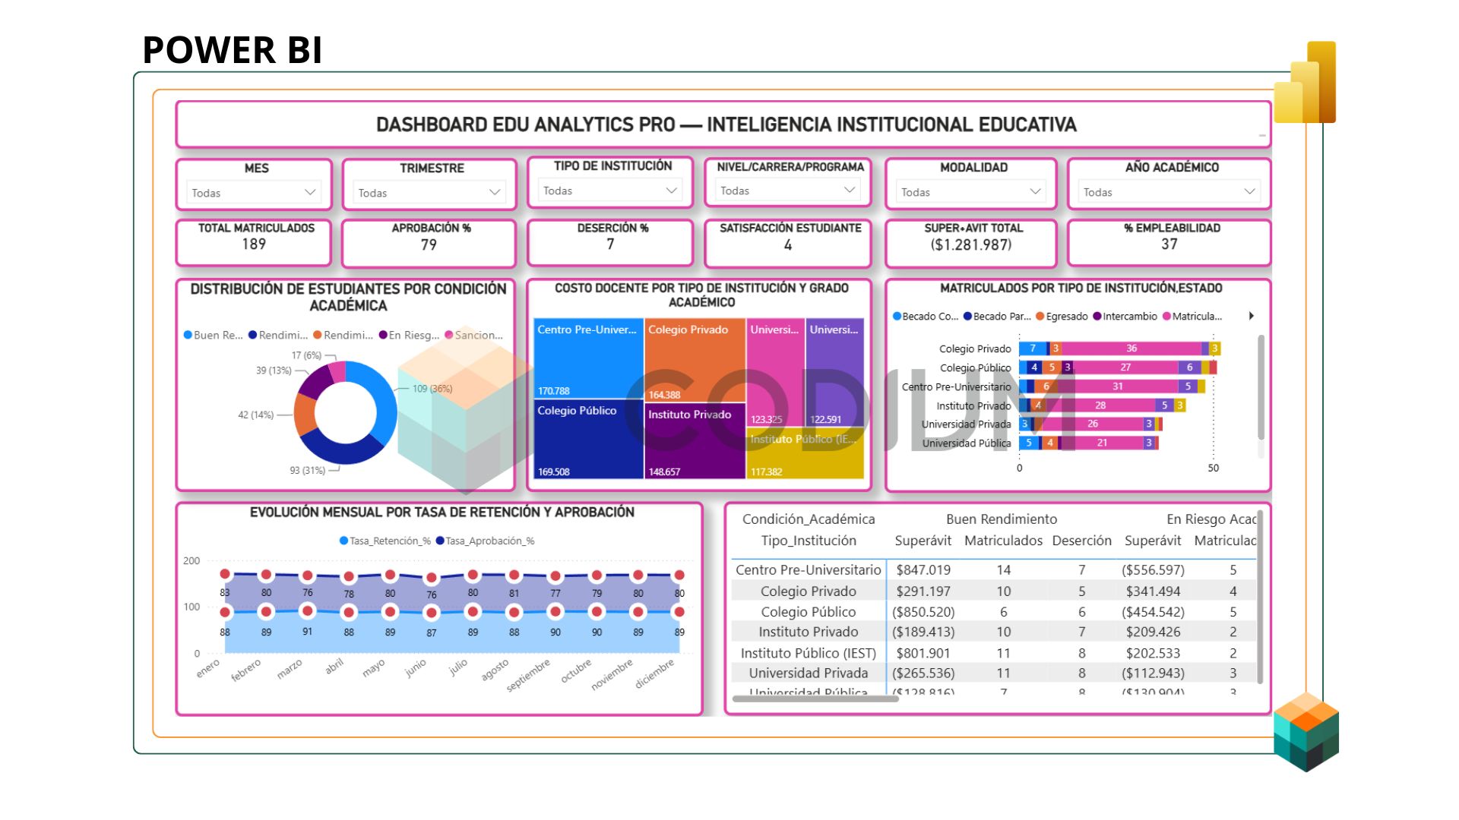This screenshot has height=820, width=1459.
Task: Click Instituto Público (IEST) table row label
Action: click(x=808, y=653)
